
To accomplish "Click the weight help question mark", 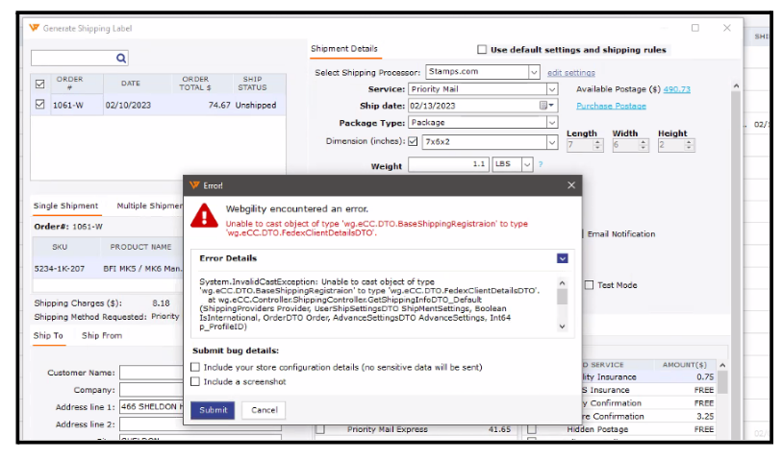I will tap(541, 164).
